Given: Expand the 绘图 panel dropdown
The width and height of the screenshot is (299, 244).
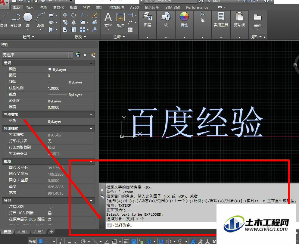Looking at the screenshot, I should click(28, 37).
